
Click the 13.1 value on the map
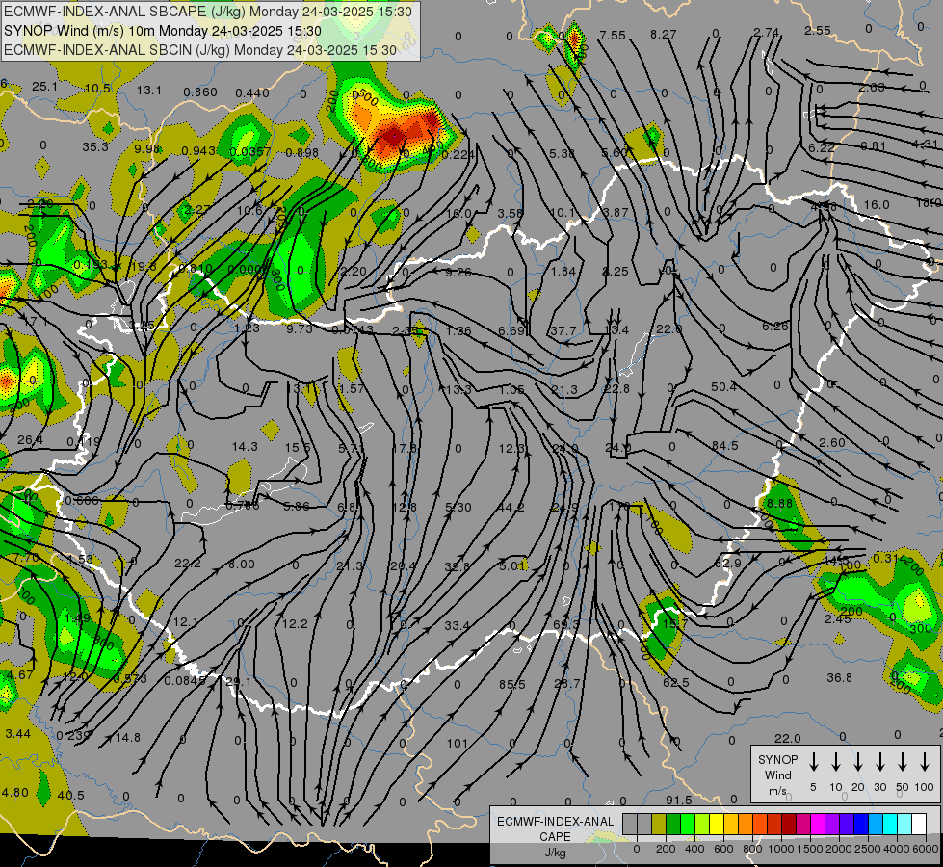[x=149, y=91]
